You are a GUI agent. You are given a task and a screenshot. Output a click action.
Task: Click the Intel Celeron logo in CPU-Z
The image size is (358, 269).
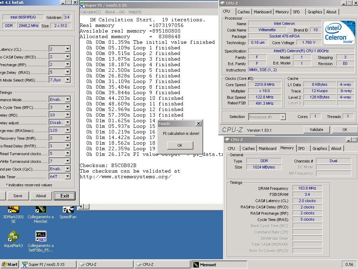[x=339, y=33]
